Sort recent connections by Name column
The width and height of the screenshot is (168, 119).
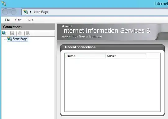pos(85,56)
